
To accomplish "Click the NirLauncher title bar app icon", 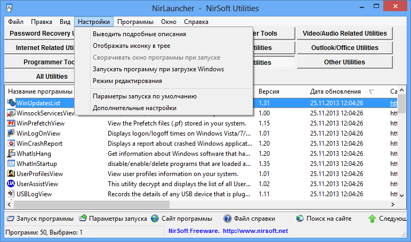I will pos(10,8).
